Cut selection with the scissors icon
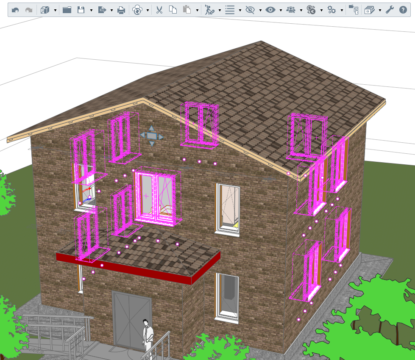This screenshot has height=360, width=415. click(x=159, y=10)
